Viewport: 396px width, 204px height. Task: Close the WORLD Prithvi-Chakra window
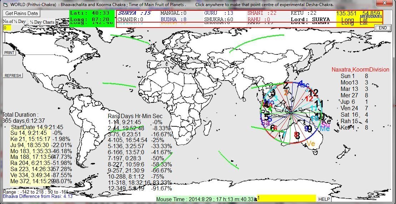coord(384,3)
